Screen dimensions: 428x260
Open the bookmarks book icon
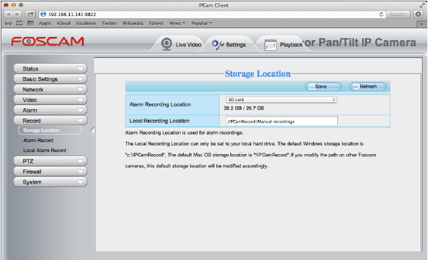point(19,23)
